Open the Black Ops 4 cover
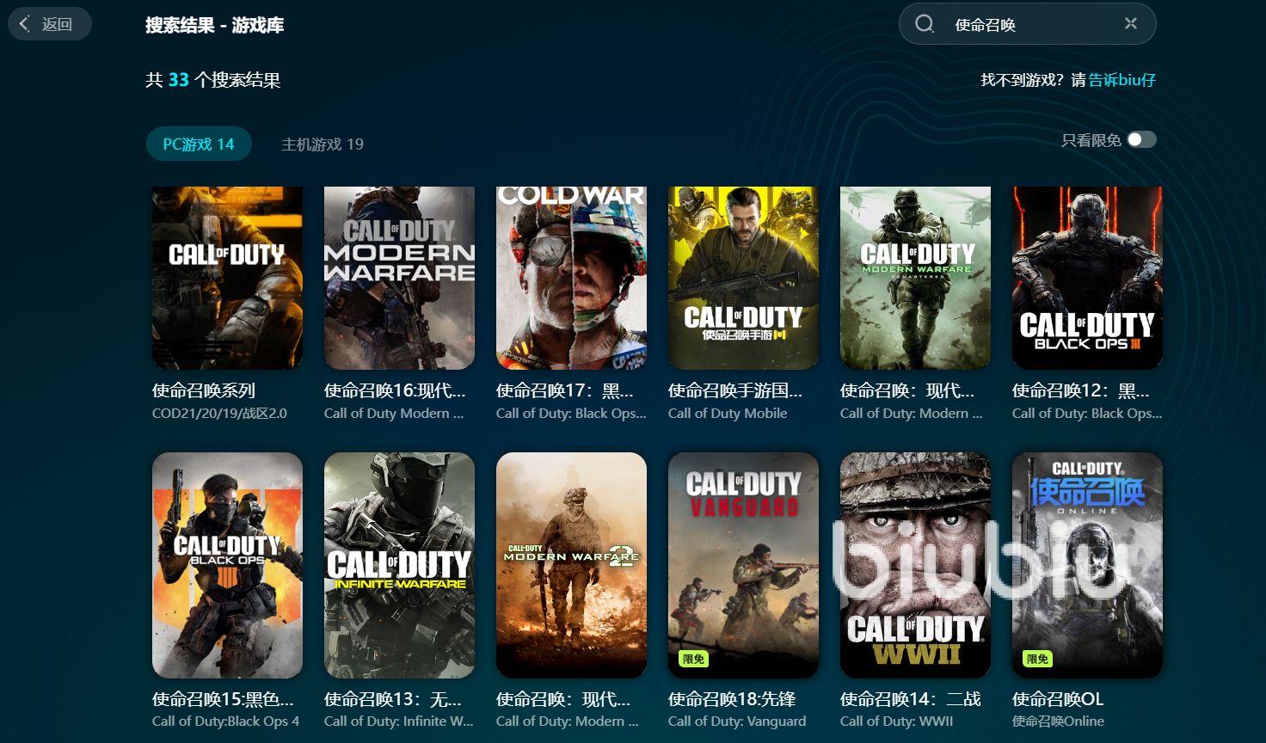The height and width of the screenshot is (743, 1266). tap(227, 565)
